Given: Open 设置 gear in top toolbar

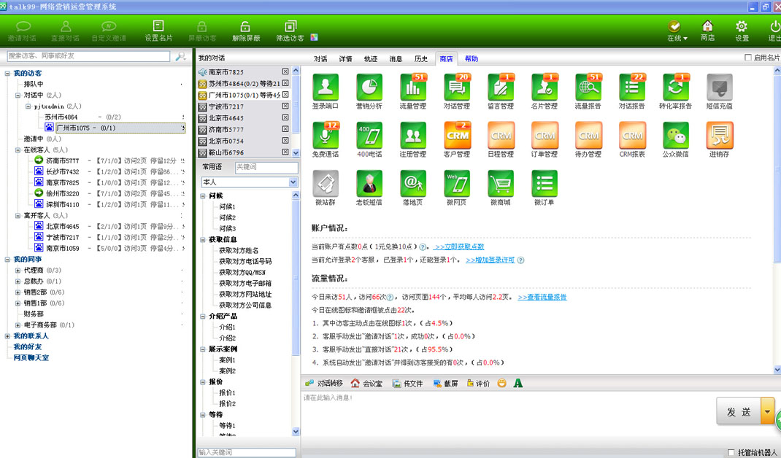Looking at the screenshot, I should tap(741, 31).
